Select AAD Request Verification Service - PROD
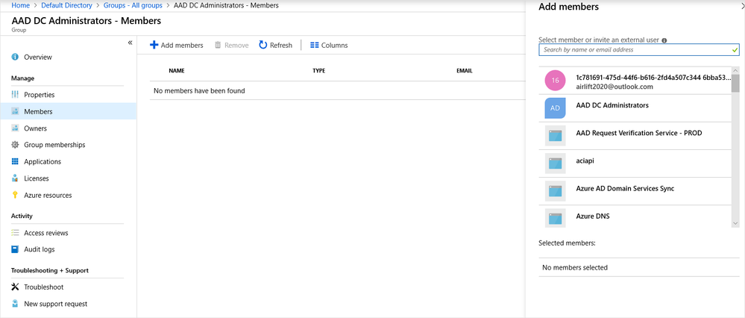Viewport: 745px width, 318px height. pyautogui.click(x=635, y=136)
